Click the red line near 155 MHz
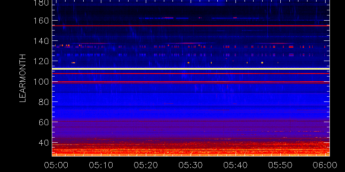This screenshot has width=345, height=172. click(191, 26)
